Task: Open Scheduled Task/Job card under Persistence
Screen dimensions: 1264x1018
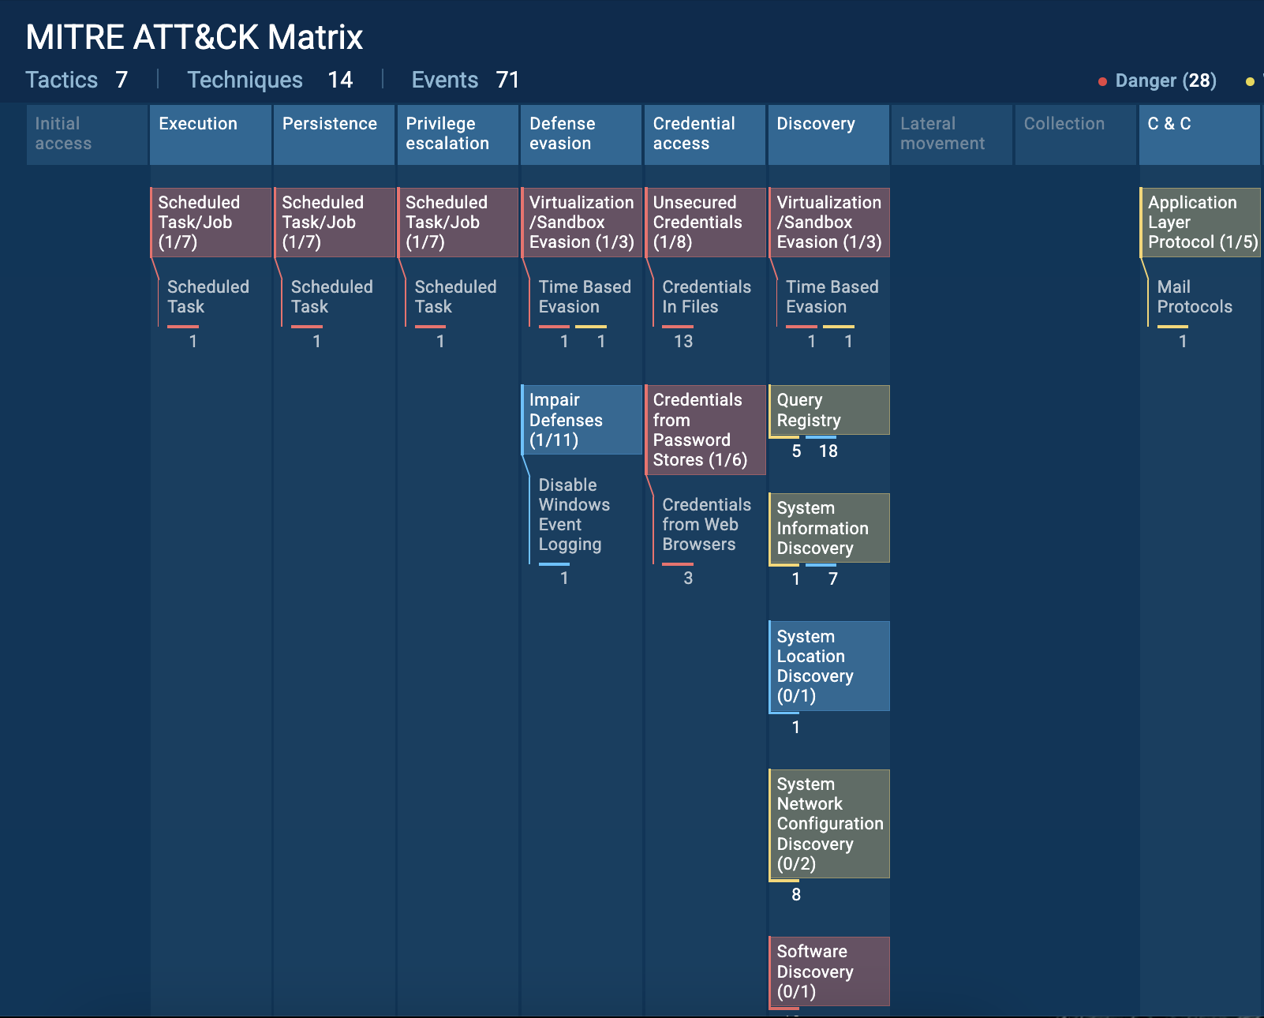Action: pos(334,223)
